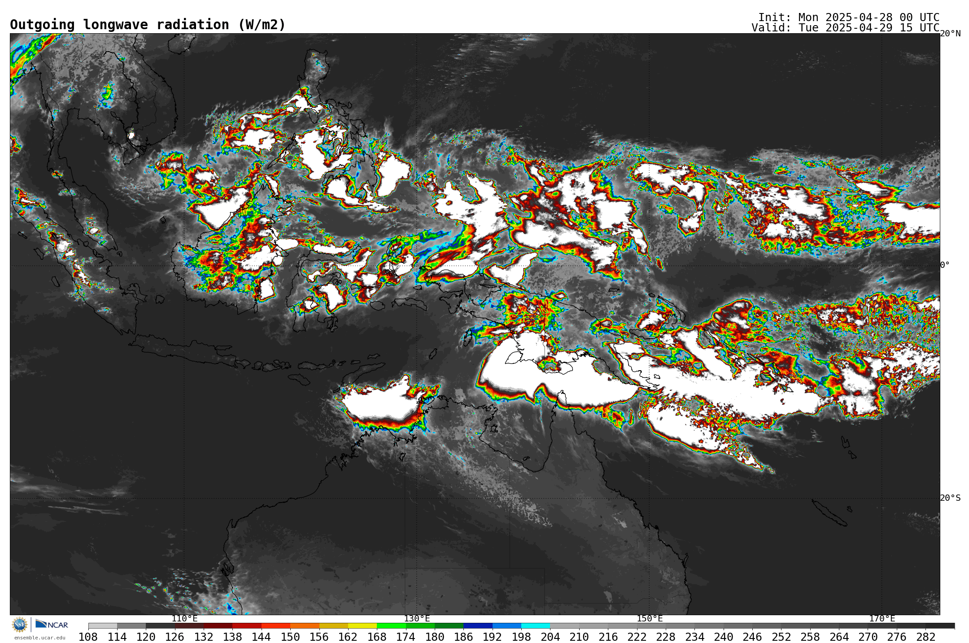The width and height of the screenshot is (969, 643).
Task: Pick the bright red 144–150 colorbar swatch
Action: click(276, 626)
